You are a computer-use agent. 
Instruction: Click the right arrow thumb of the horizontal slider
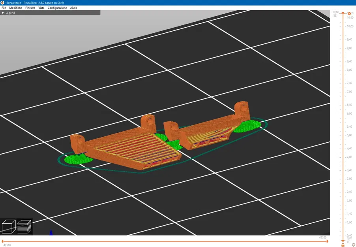click(x=327, y=241)
